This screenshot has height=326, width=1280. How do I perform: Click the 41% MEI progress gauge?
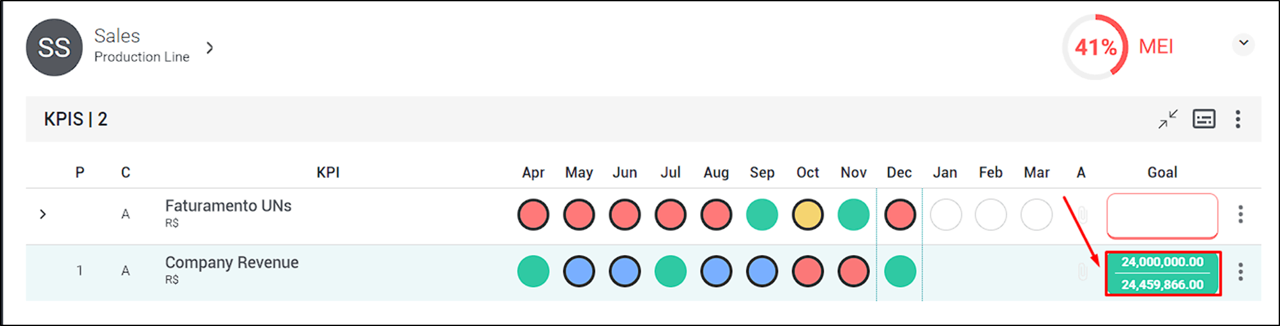coord(1096,47)
